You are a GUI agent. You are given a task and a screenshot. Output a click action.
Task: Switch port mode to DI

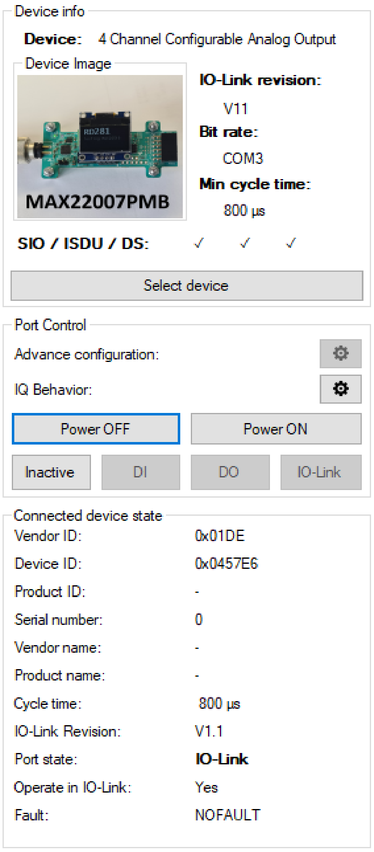[141, 472]
